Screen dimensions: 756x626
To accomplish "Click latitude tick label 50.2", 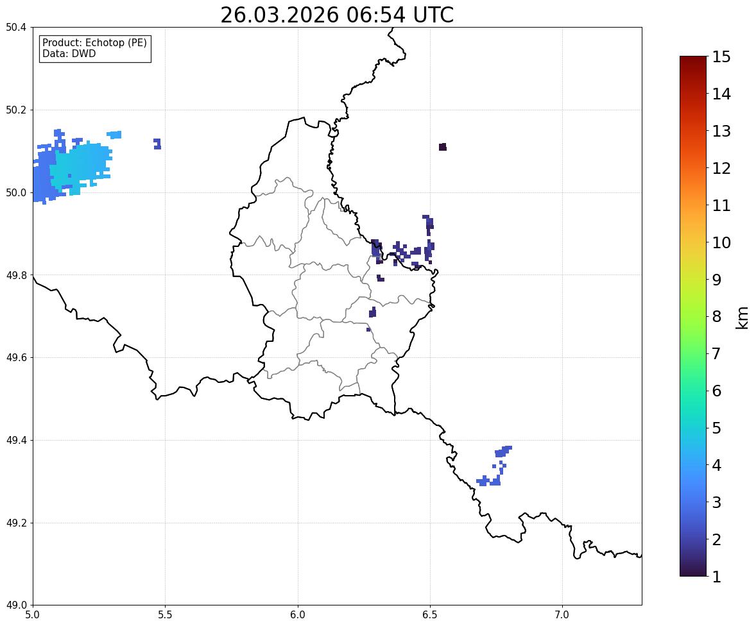I will [16, 110].
